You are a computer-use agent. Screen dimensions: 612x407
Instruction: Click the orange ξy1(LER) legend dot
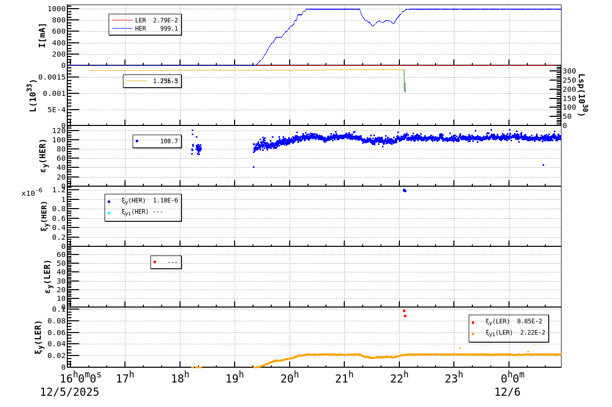pos(473,334)
